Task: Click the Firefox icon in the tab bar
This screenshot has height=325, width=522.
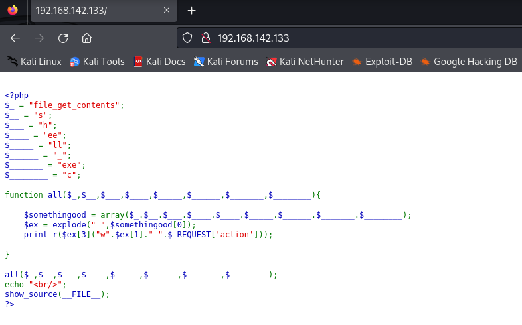Action: pos(13,11)
